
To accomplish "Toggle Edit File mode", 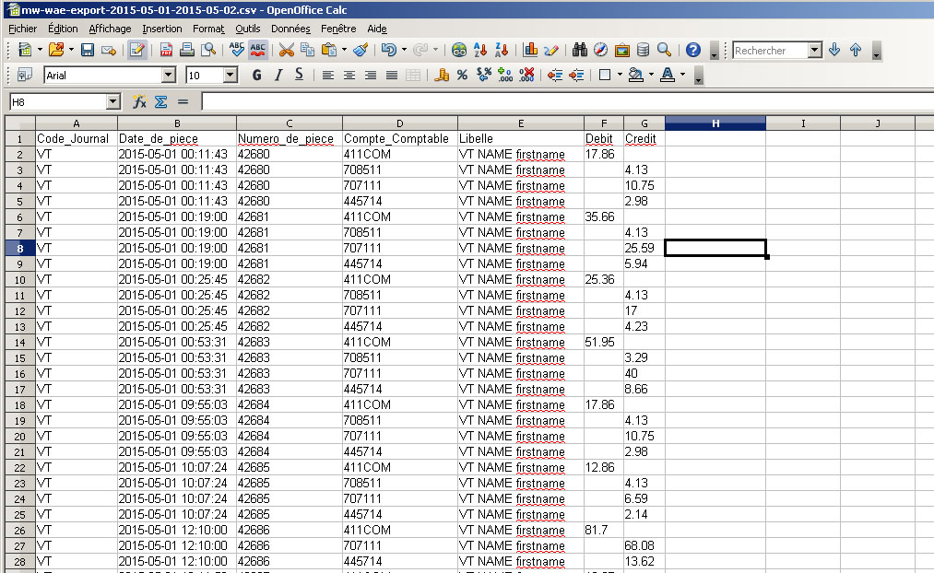I will 137,51.
